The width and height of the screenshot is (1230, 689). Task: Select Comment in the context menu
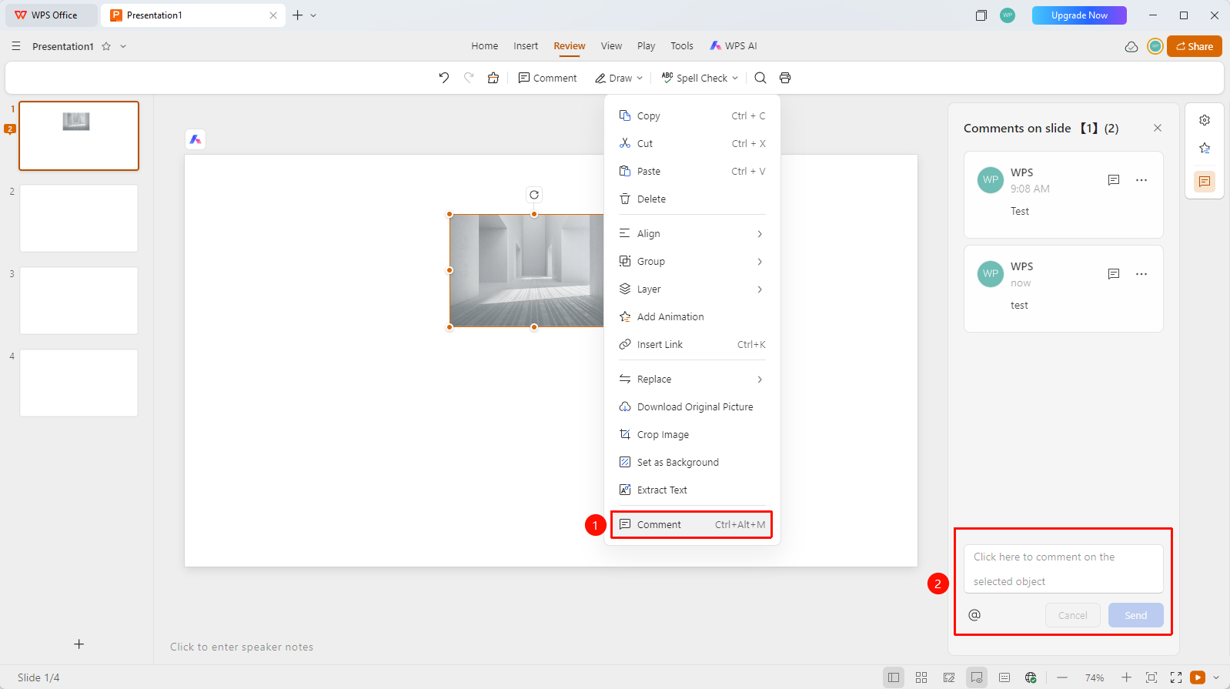click(691, 525)
